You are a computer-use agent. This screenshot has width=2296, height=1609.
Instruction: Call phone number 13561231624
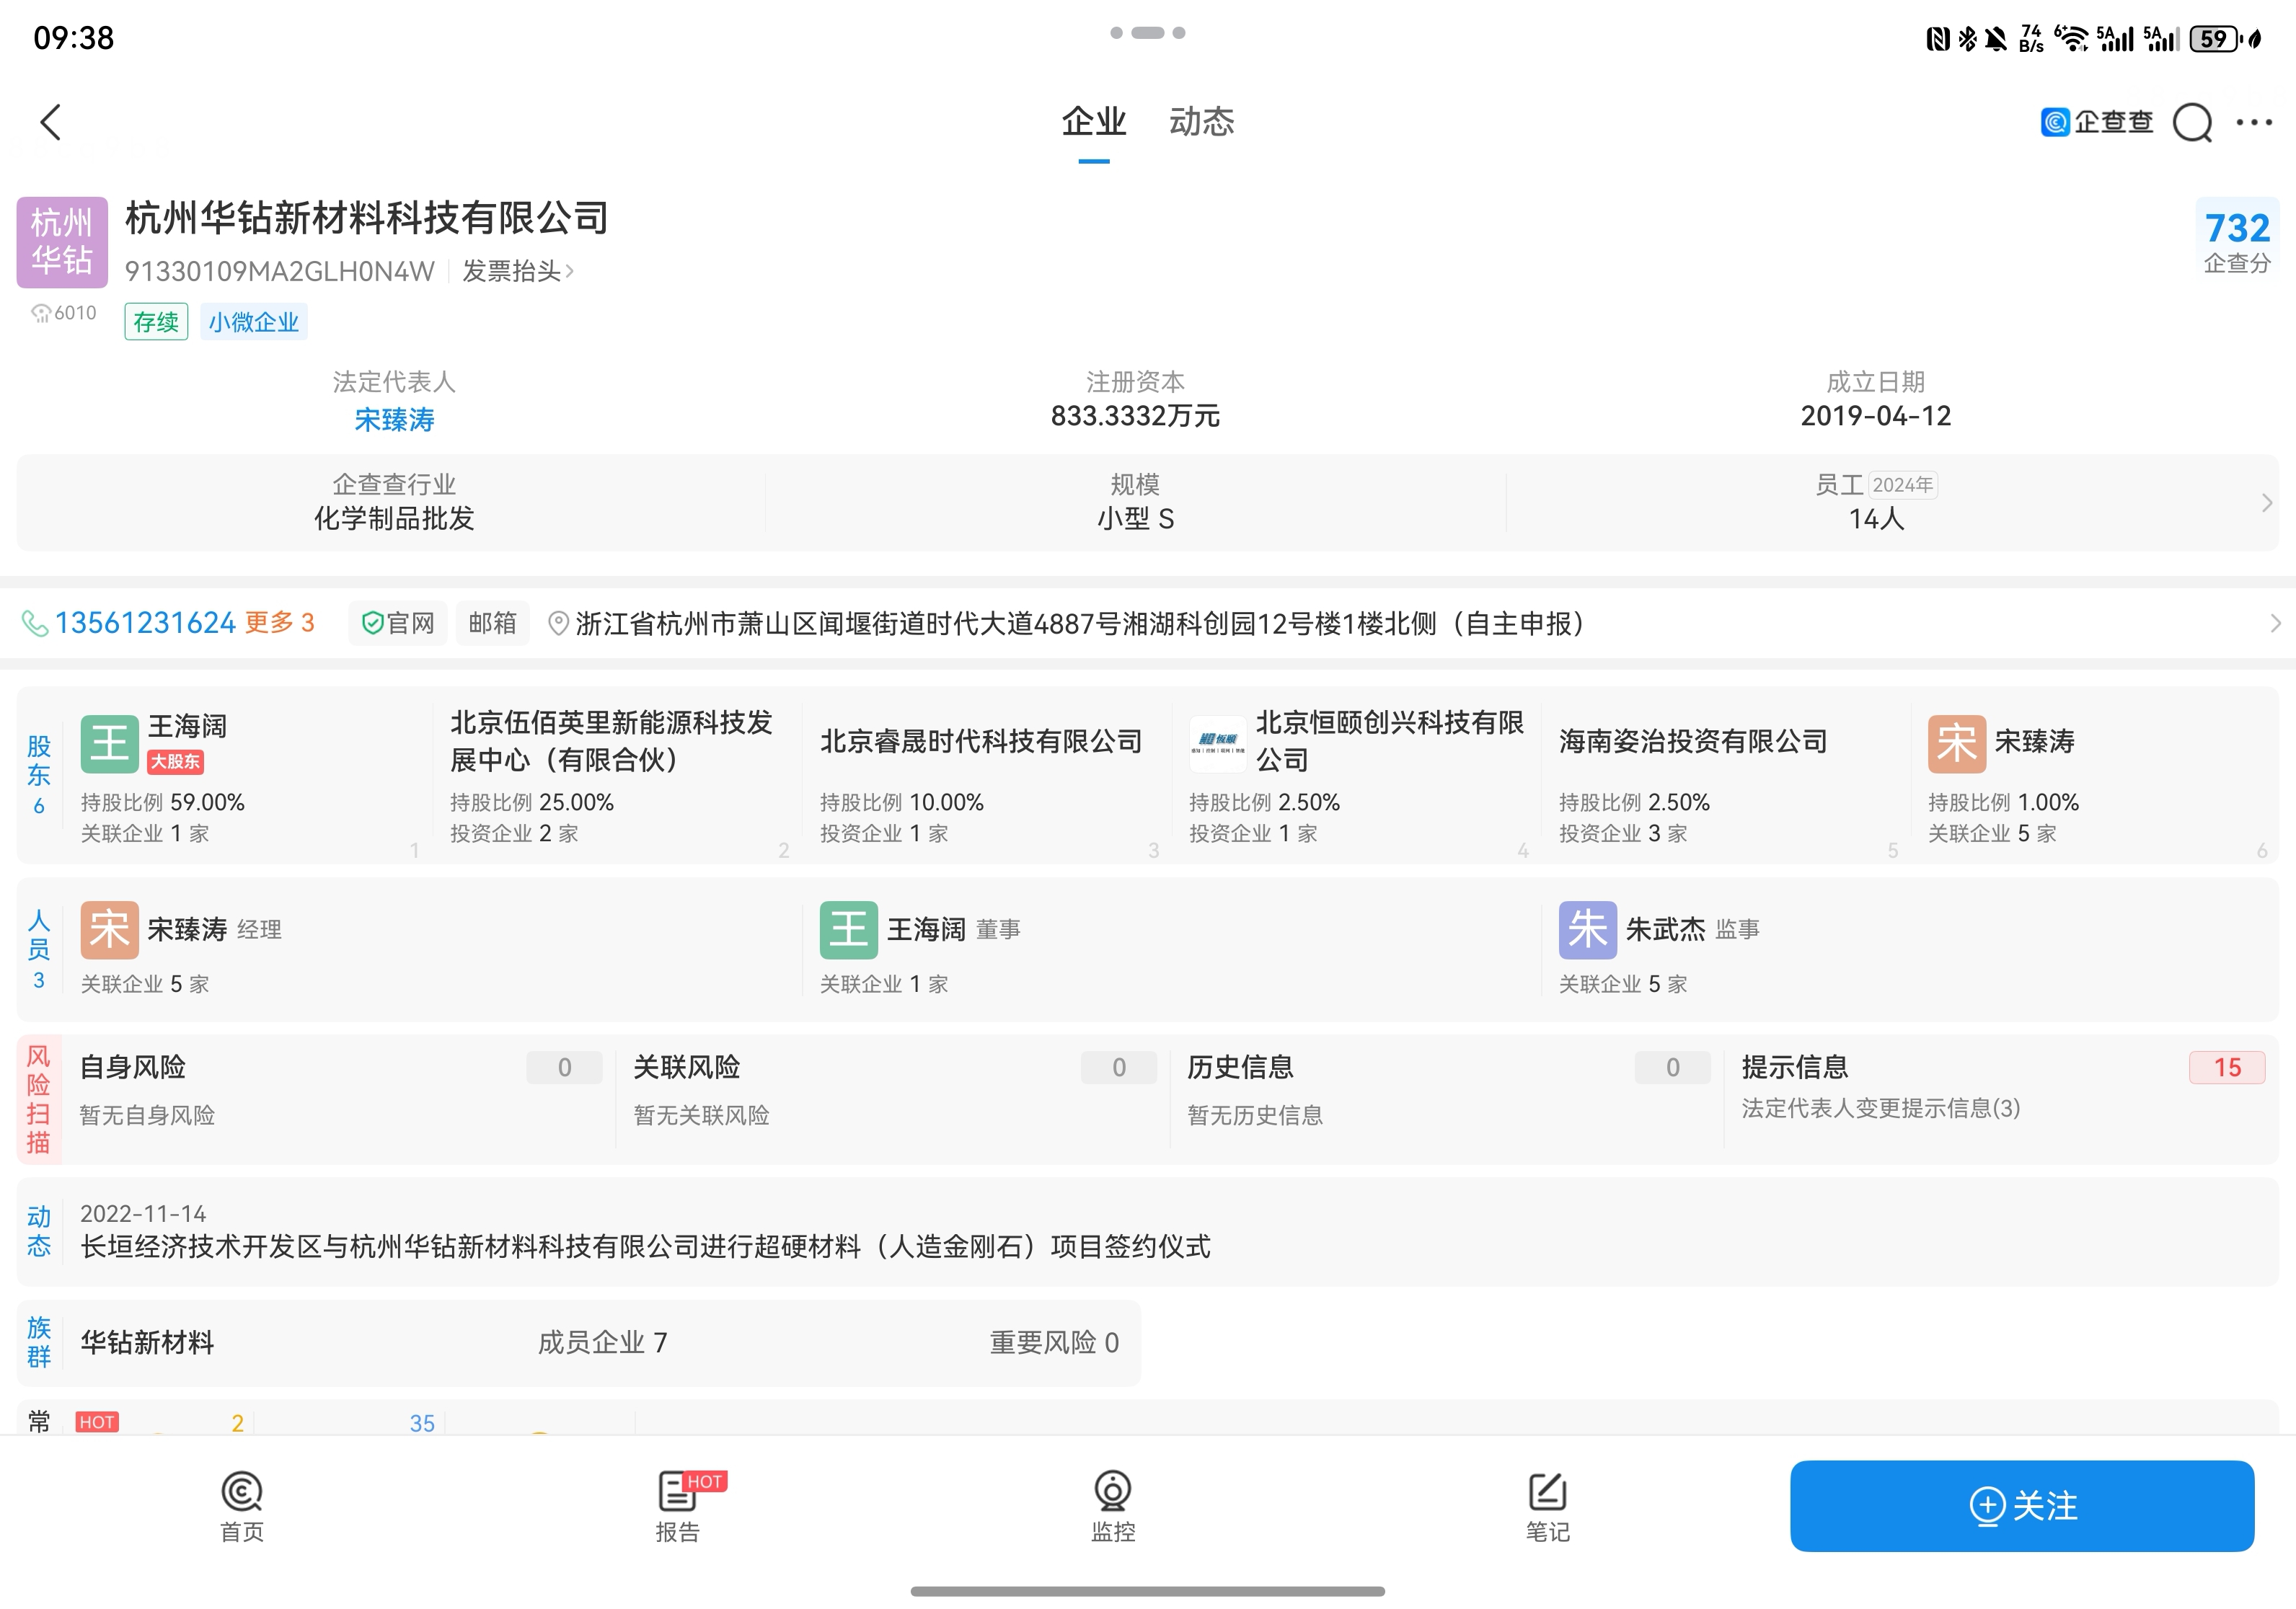click(145, 624)
